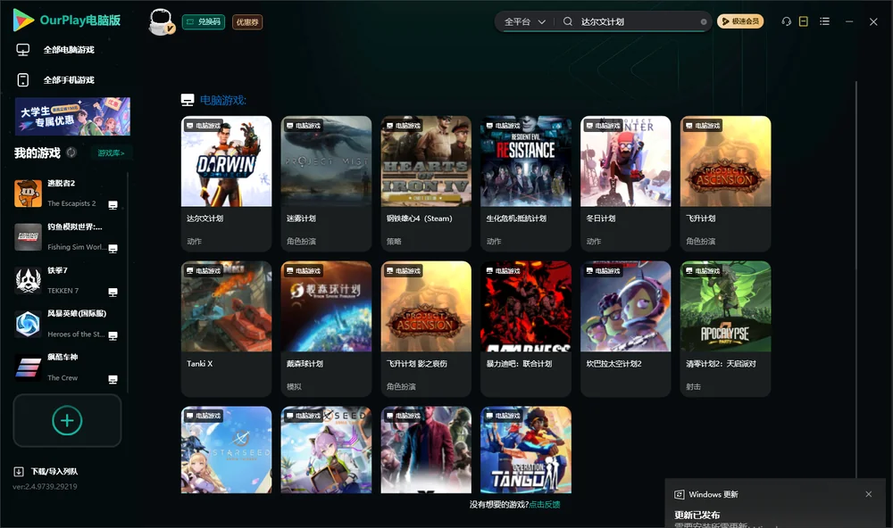The width and height of the screenshot is (893, 528).
Task: Select TEKKEN 7 in my games
Action: [x=67, y=280]
